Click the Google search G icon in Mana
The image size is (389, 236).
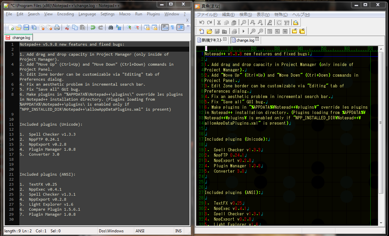click(279, 23)
